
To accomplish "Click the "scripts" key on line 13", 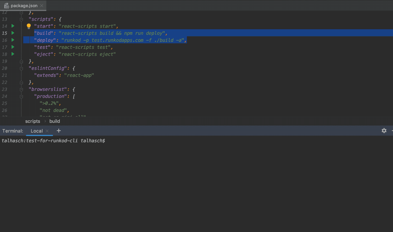I will (x=41, y=19).
